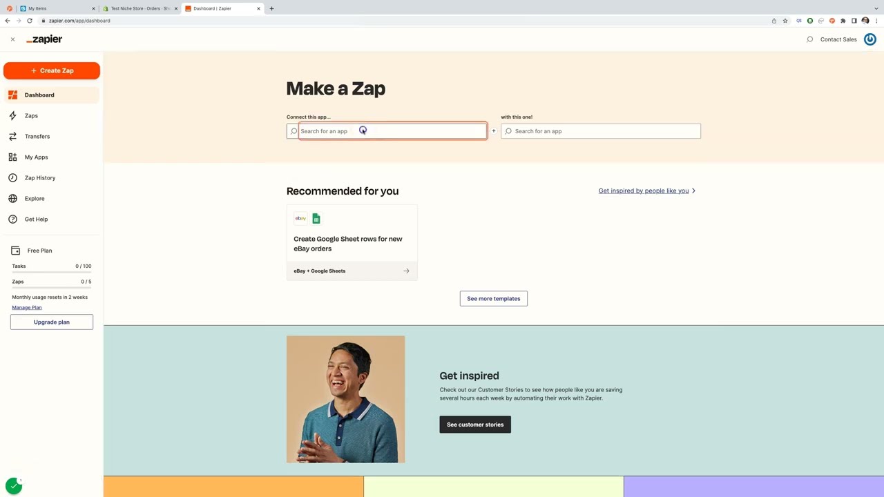The height and width of the screenshot is (497, 884).
Task: Open the account avatar menu
Action: [x=870, y=39]
